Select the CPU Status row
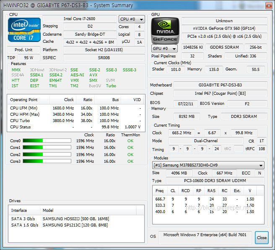The height and width of the screenshot is (250, 275). point(76,127)
